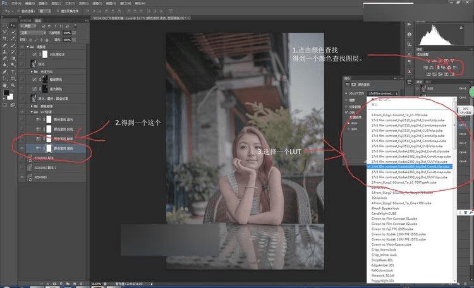Select the Rectangular Marquee tool

click(5, 25)
